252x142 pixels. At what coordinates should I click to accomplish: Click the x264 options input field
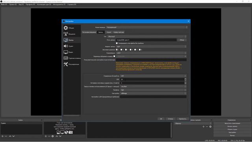click(153, 97)
